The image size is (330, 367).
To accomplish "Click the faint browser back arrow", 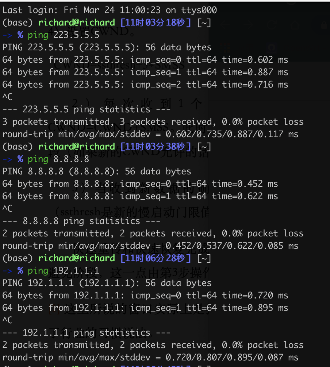I will click(225, 25).
